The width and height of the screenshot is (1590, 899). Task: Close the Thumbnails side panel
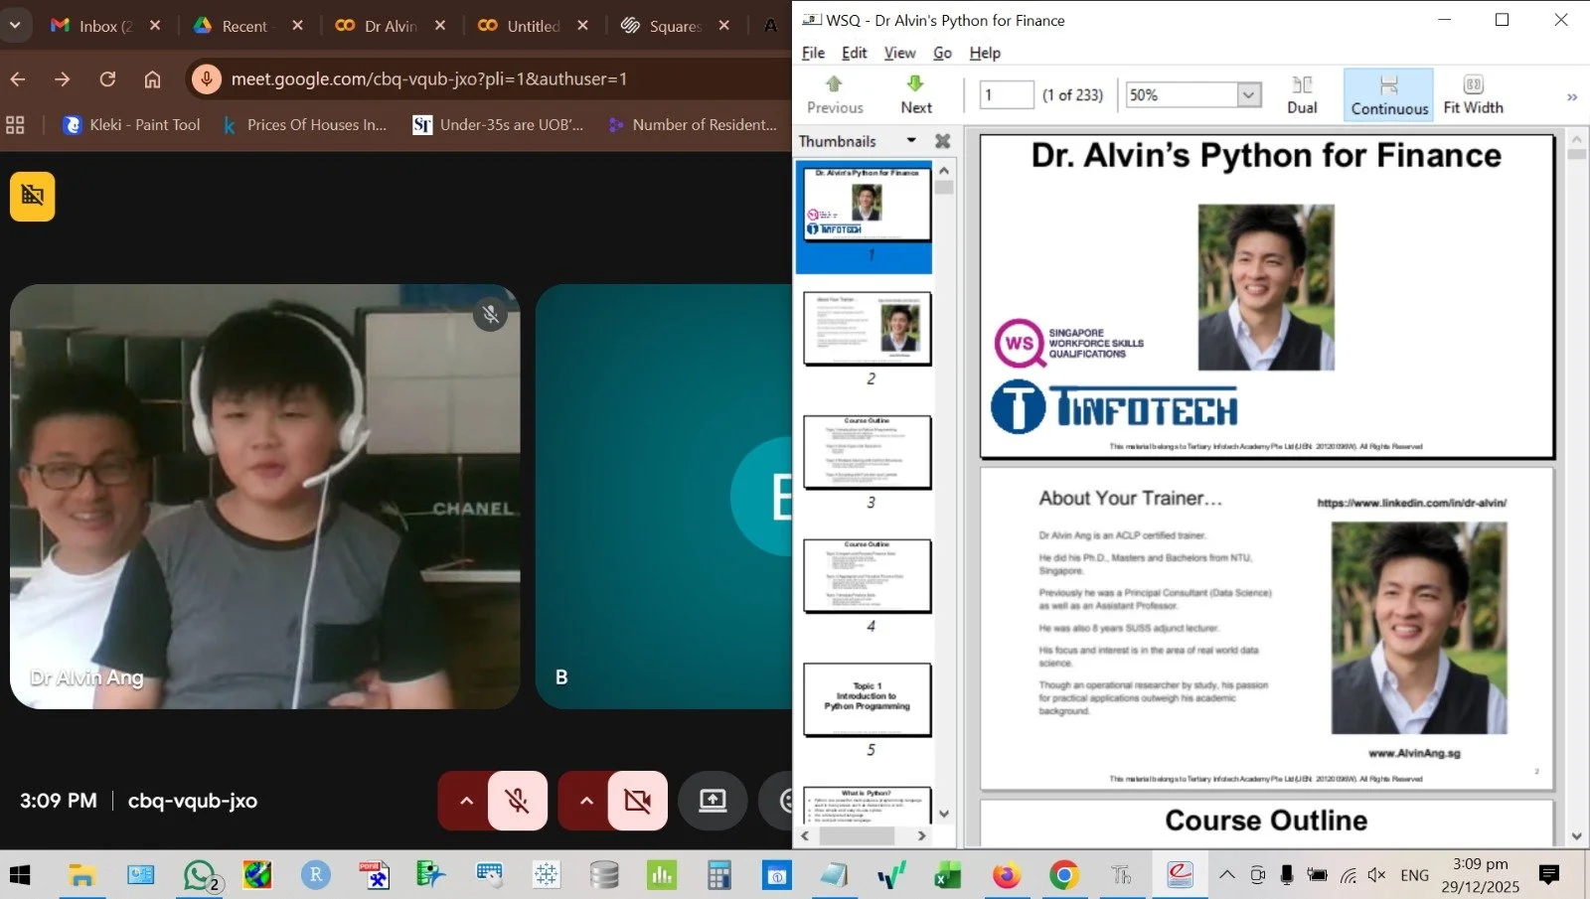pos(943,141)
